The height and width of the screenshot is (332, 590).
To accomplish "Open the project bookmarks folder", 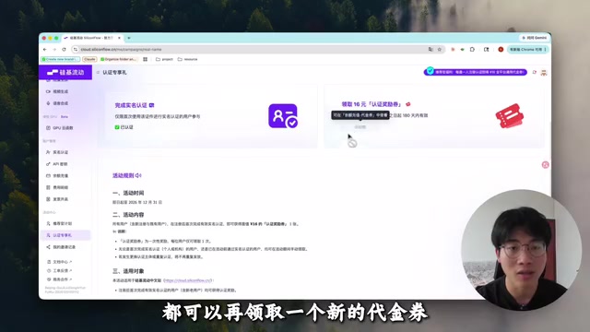I will pos(164,59).
